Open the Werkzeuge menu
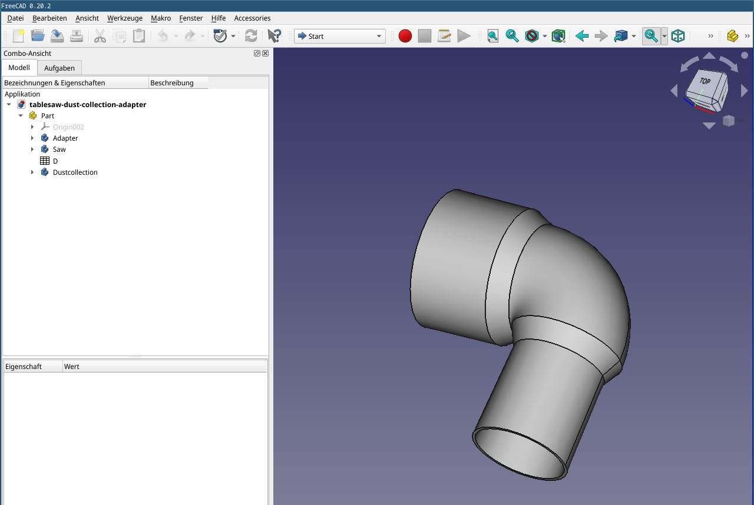This screenshot has height=505, width=754. tap(125, 18)
